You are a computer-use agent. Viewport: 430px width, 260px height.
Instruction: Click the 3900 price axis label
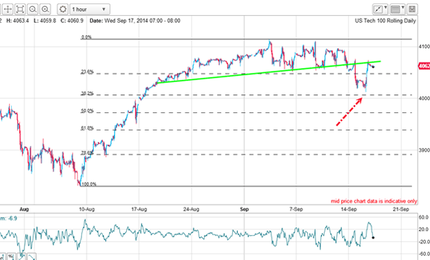coord(424,150)
